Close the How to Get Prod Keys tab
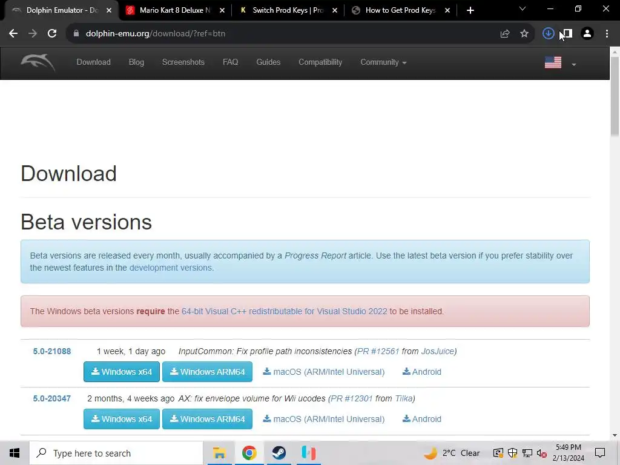620x465 pixels. [x=447, y=10]
